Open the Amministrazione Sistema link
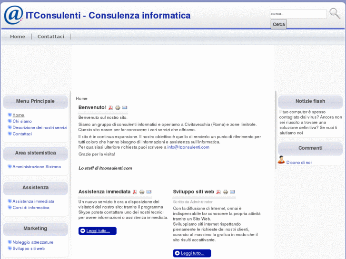 click(x=37, y=167)
